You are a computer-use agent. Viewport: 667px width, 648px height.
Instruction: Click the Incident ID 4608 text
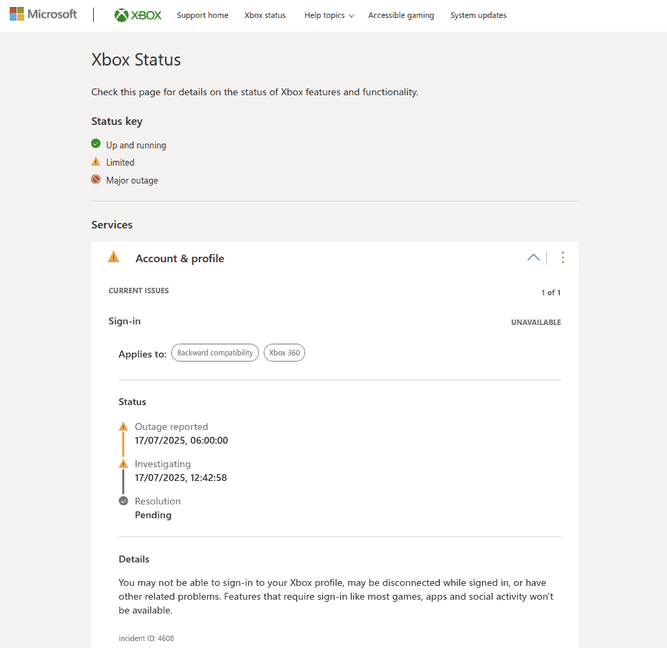point(146,638)
